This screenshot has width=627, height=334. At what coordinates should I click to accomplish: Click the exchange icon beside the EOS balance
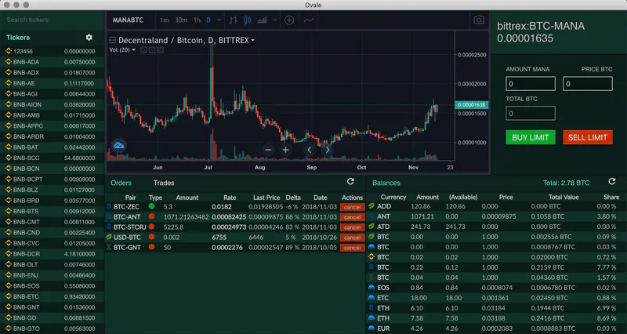click(371, 287)
